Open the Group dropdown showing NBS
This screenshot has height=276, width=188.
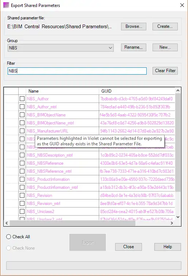[61, 48]
